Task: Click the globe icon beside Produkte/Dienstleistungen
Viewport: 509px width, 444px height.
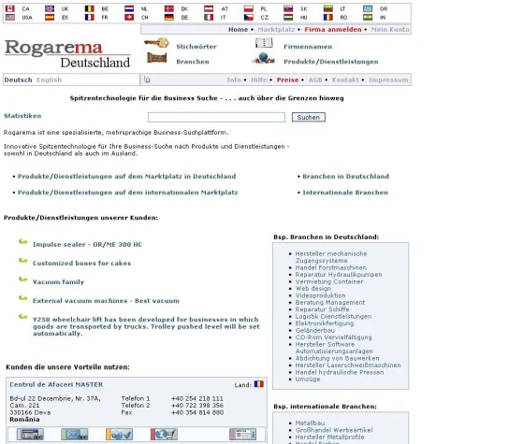Action: pos(264,59)
